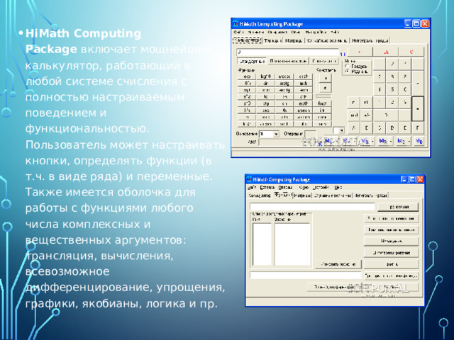Switch to Интегралы и ряды tab in the functions window

tap(370, 195)
